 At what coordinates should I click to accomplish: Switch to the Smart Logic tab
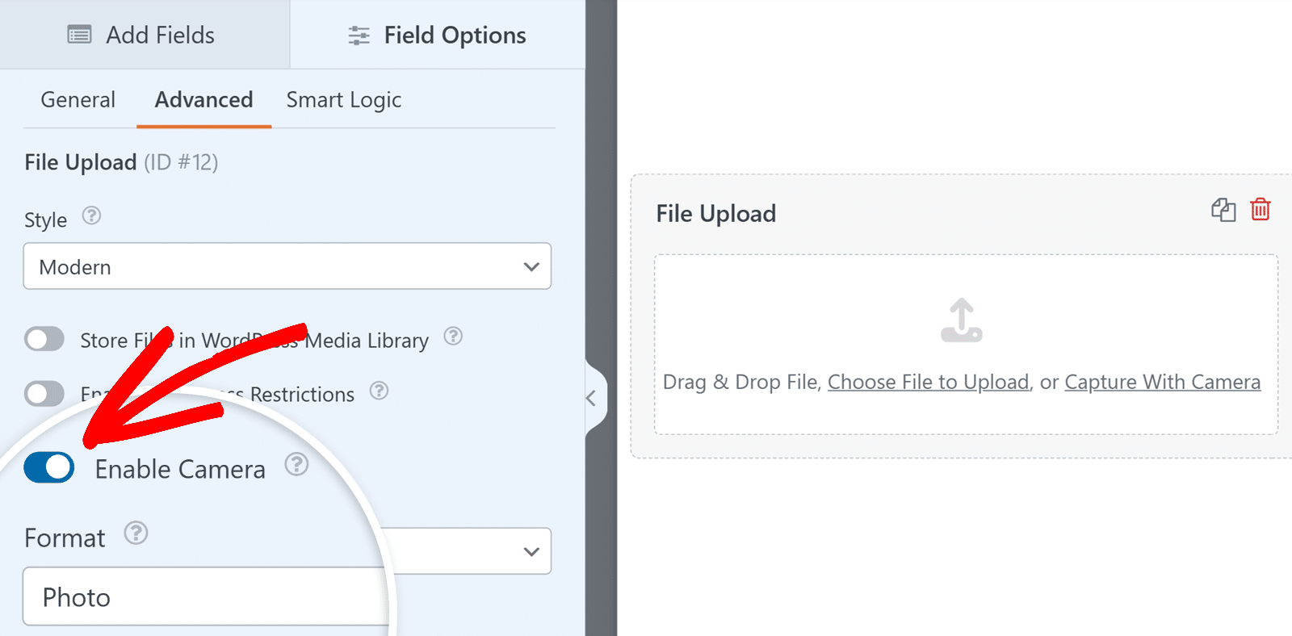point(344,99)
